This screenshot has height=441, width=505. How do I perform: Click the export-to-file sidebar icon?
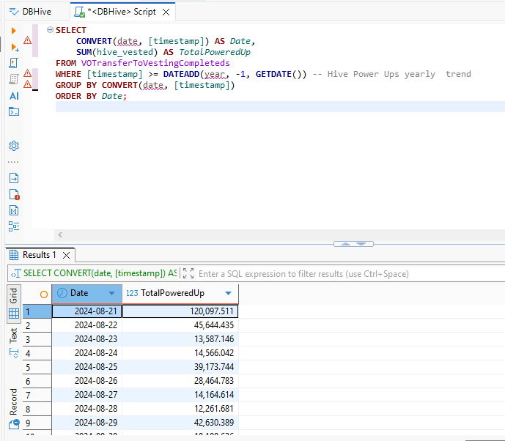14,178
